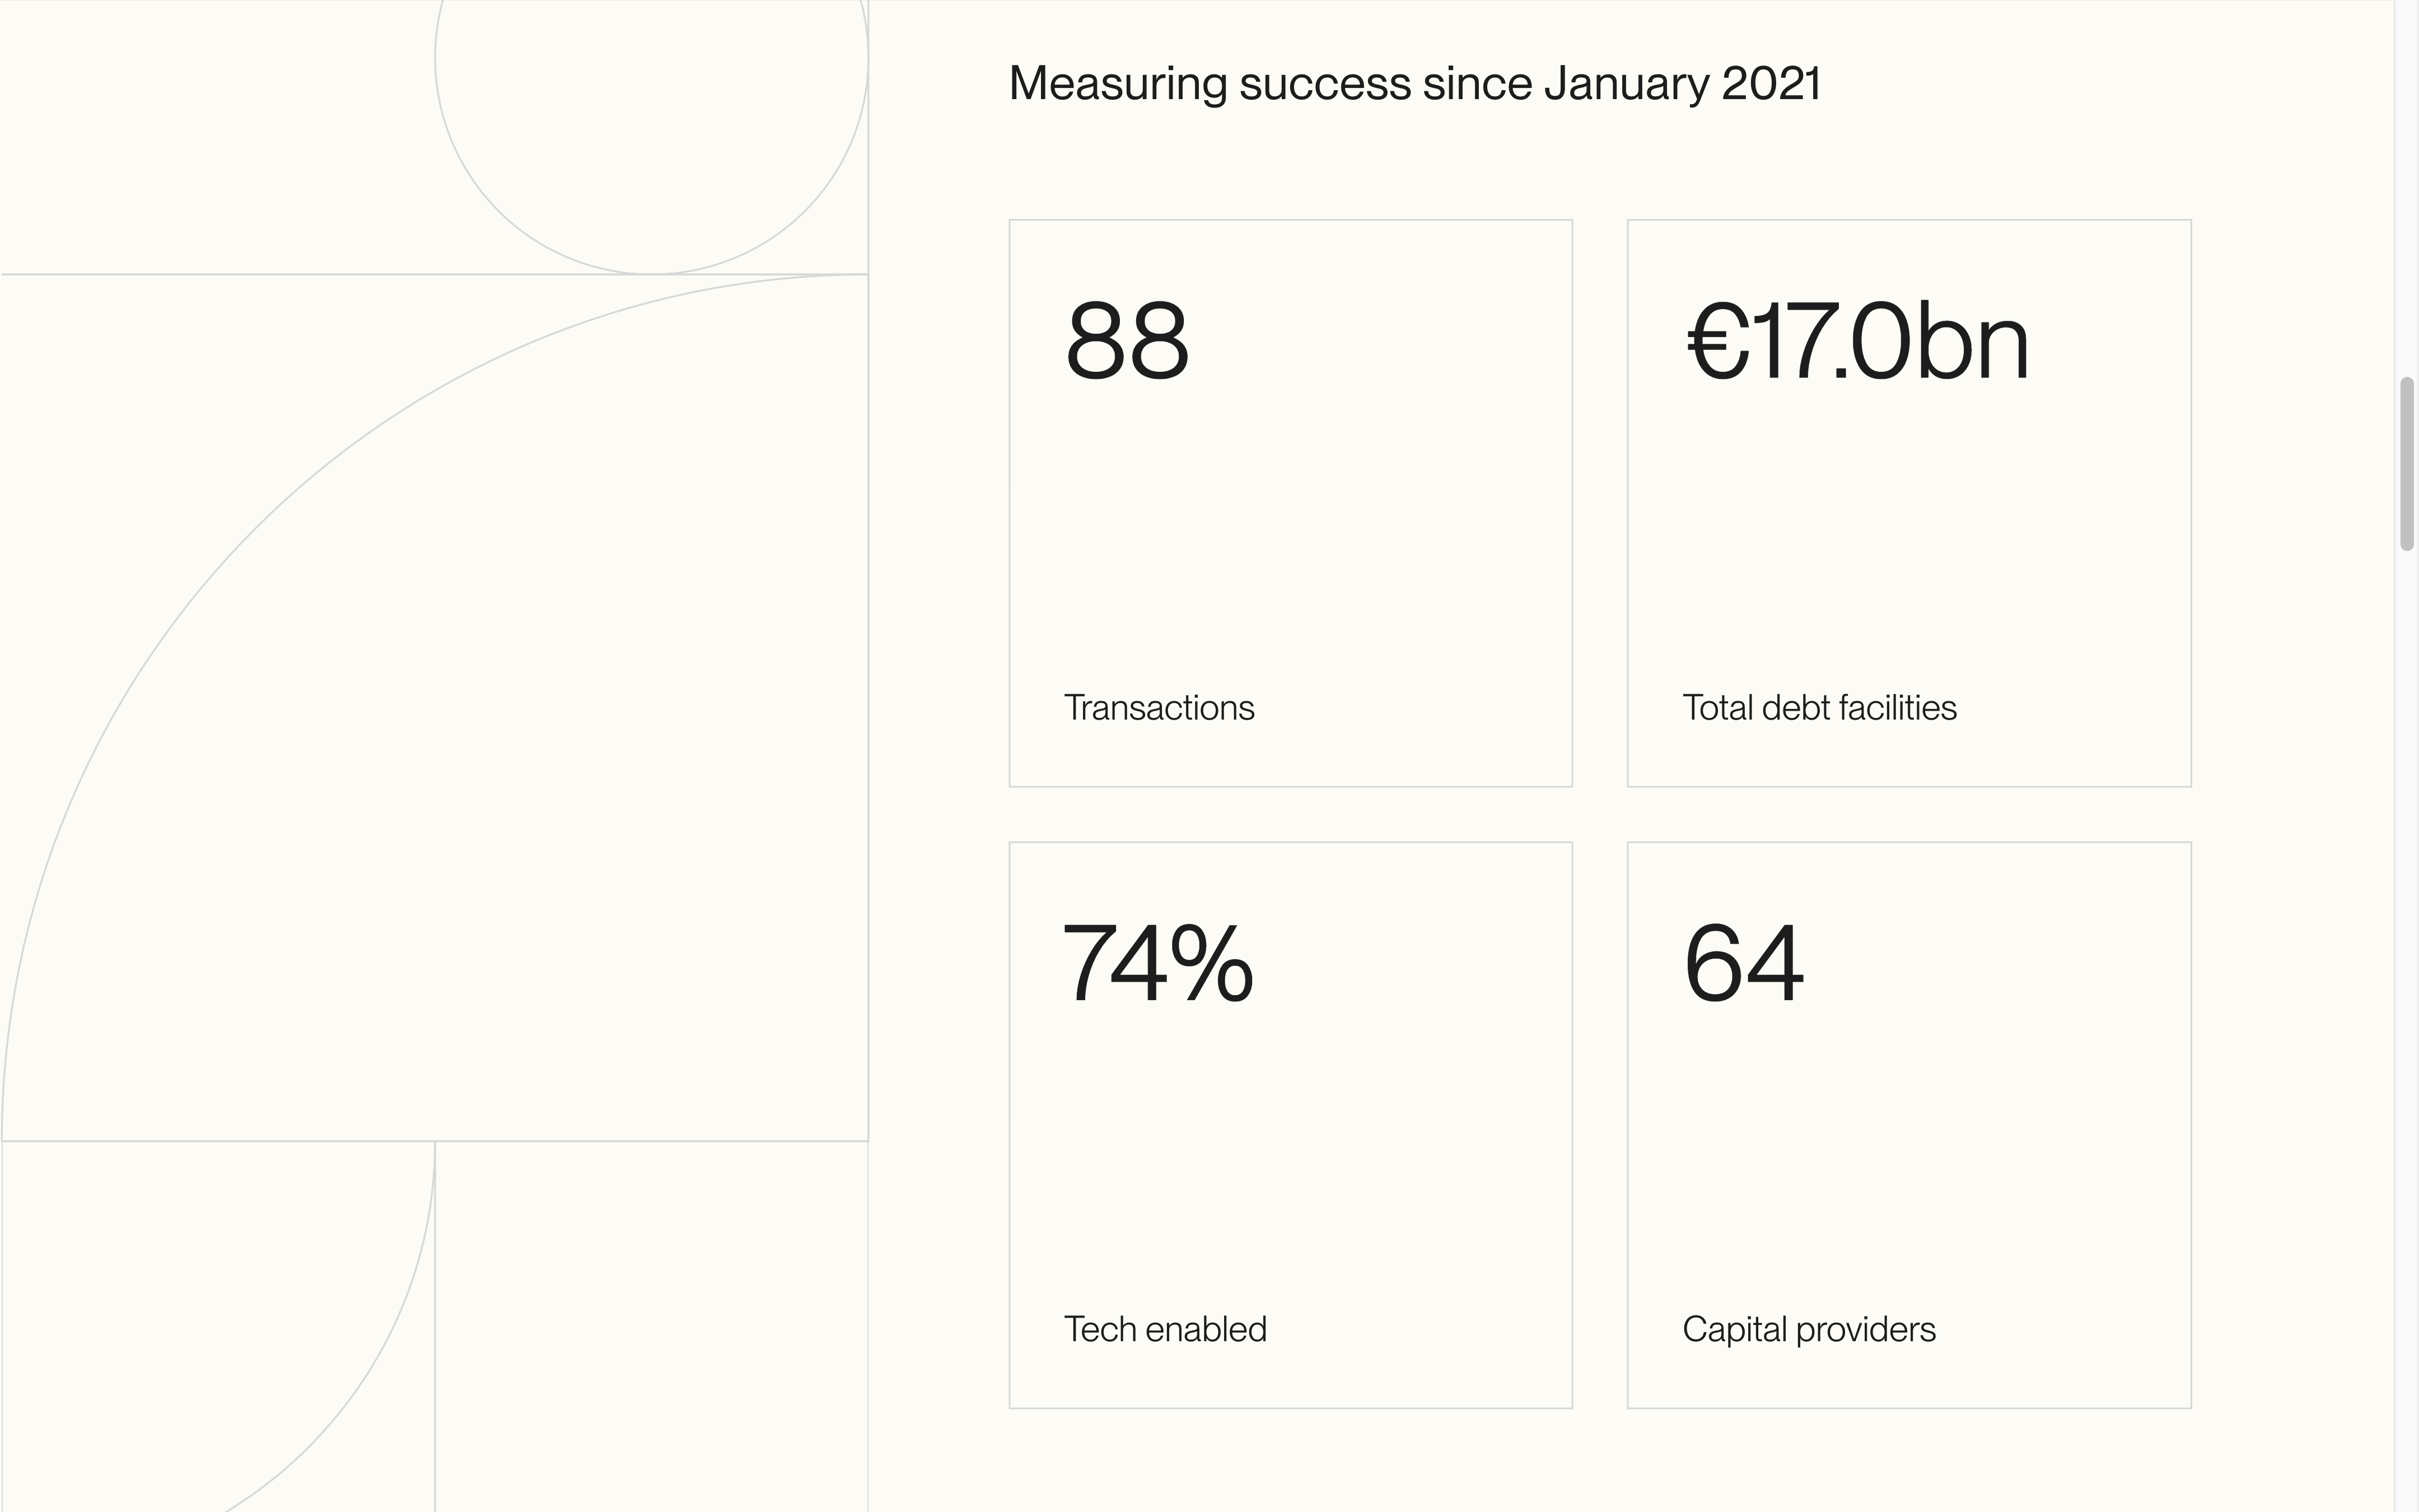Click inside the decorative circle outline at the top
Image resolution: width=2419 pixels, height=1512 pixels.
click(652, 100)
